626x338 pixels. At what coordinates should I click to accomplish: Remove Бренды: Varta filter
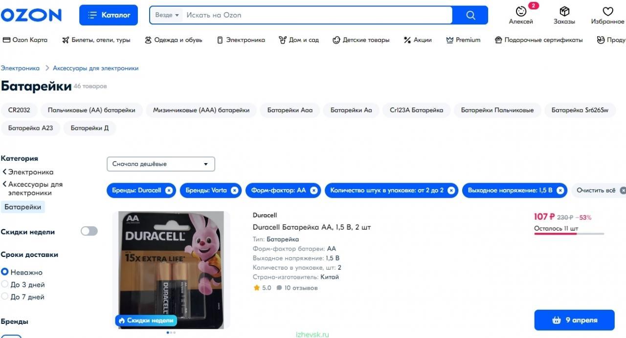point(234,190)
